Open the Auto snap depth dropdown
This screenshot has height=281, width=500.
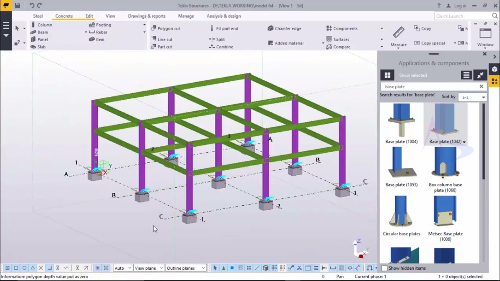pos(123,268)
